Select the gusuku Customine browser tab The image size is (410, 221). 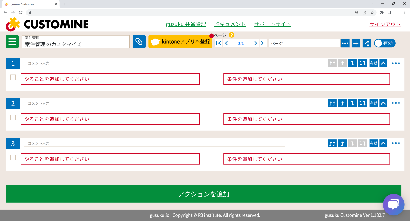(30, 4)
